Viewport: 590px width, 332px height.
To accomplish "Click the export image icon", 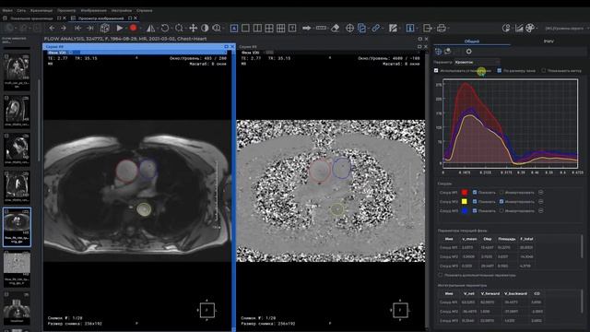I will click(428, 29).
